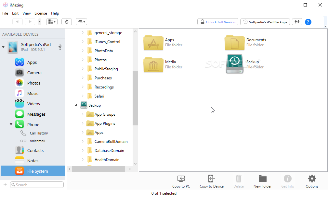Select the DatabaseDomain folder in tree
Image resolution: width=328 pixels, height=197 pixels.
[109, 151]
